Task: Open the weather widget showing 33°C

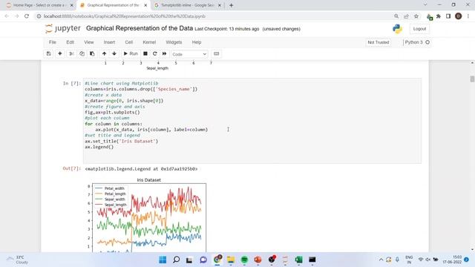Action: [18, 260]
